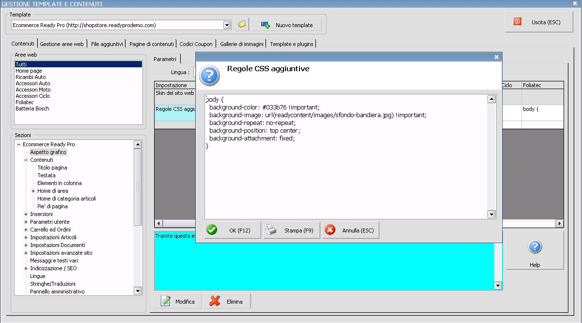
Task: Expand the Indicizzazione / SEO node
Action: (x=26, y=268)
